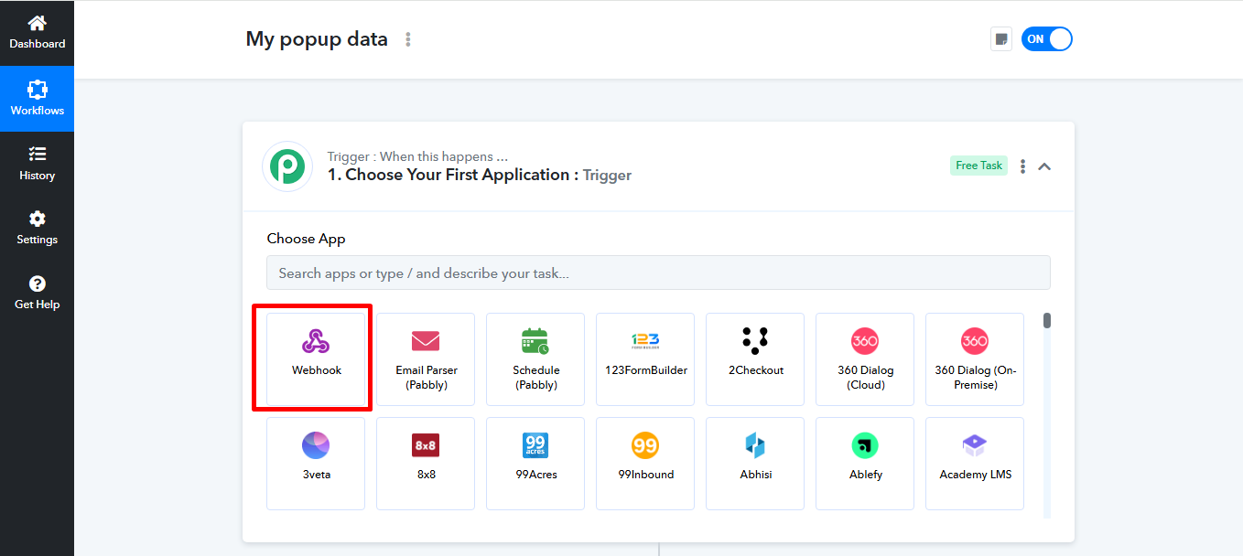Open Get Help from the sidebar

37,293
